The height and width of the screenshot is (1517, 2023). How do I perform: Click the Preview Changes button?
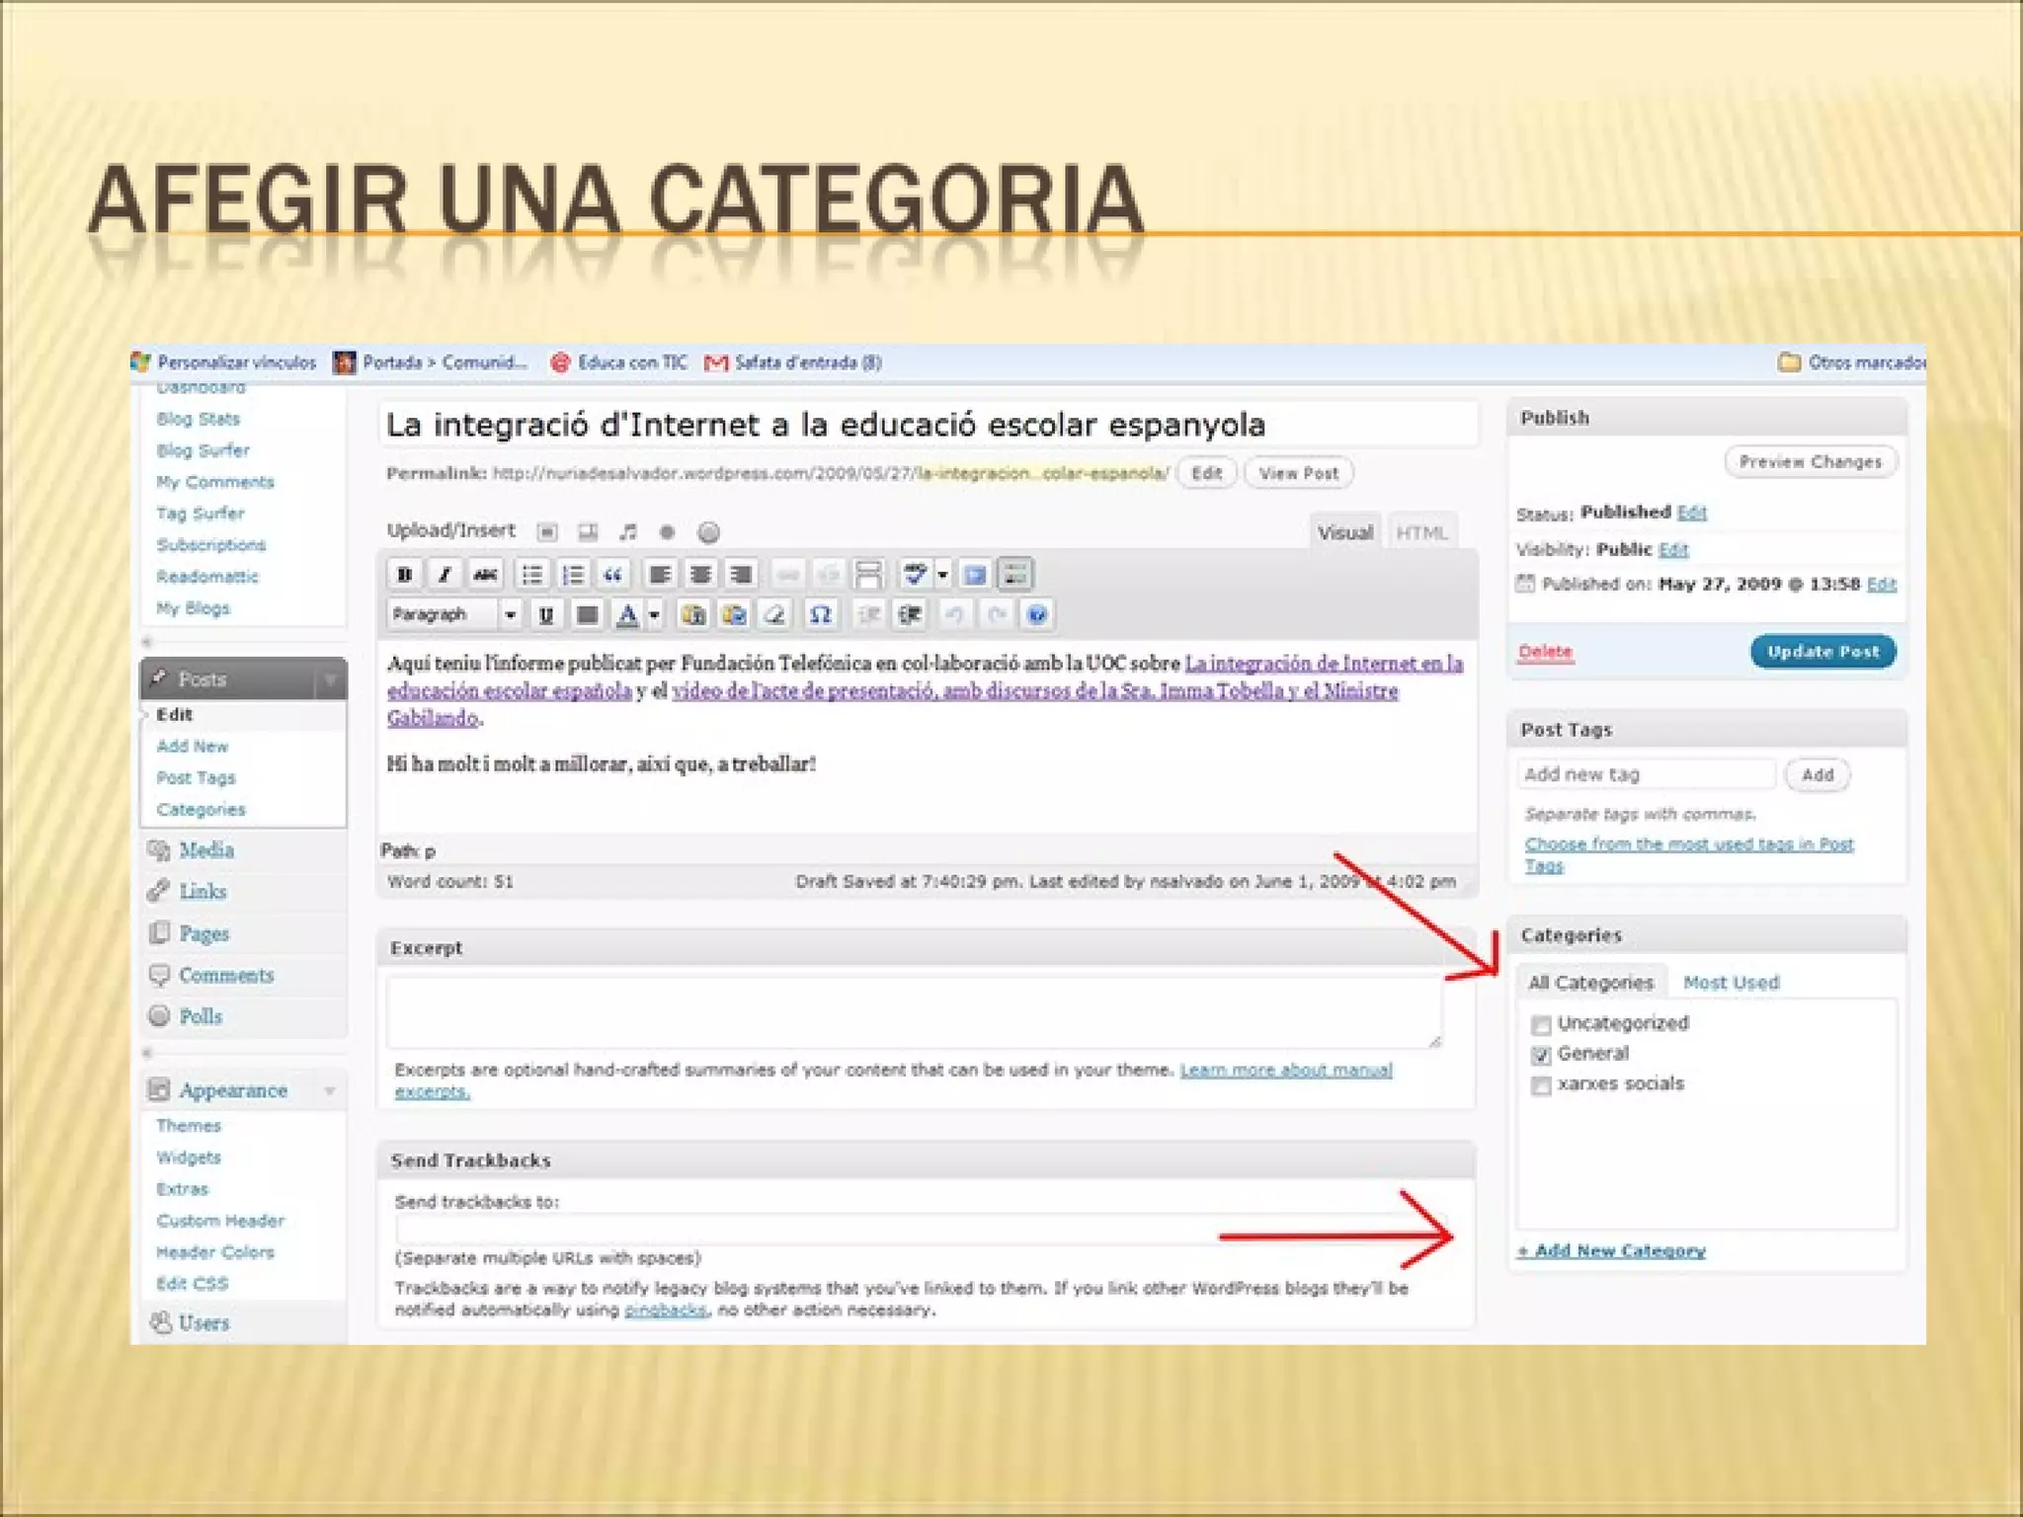[x=1810, y=461]
